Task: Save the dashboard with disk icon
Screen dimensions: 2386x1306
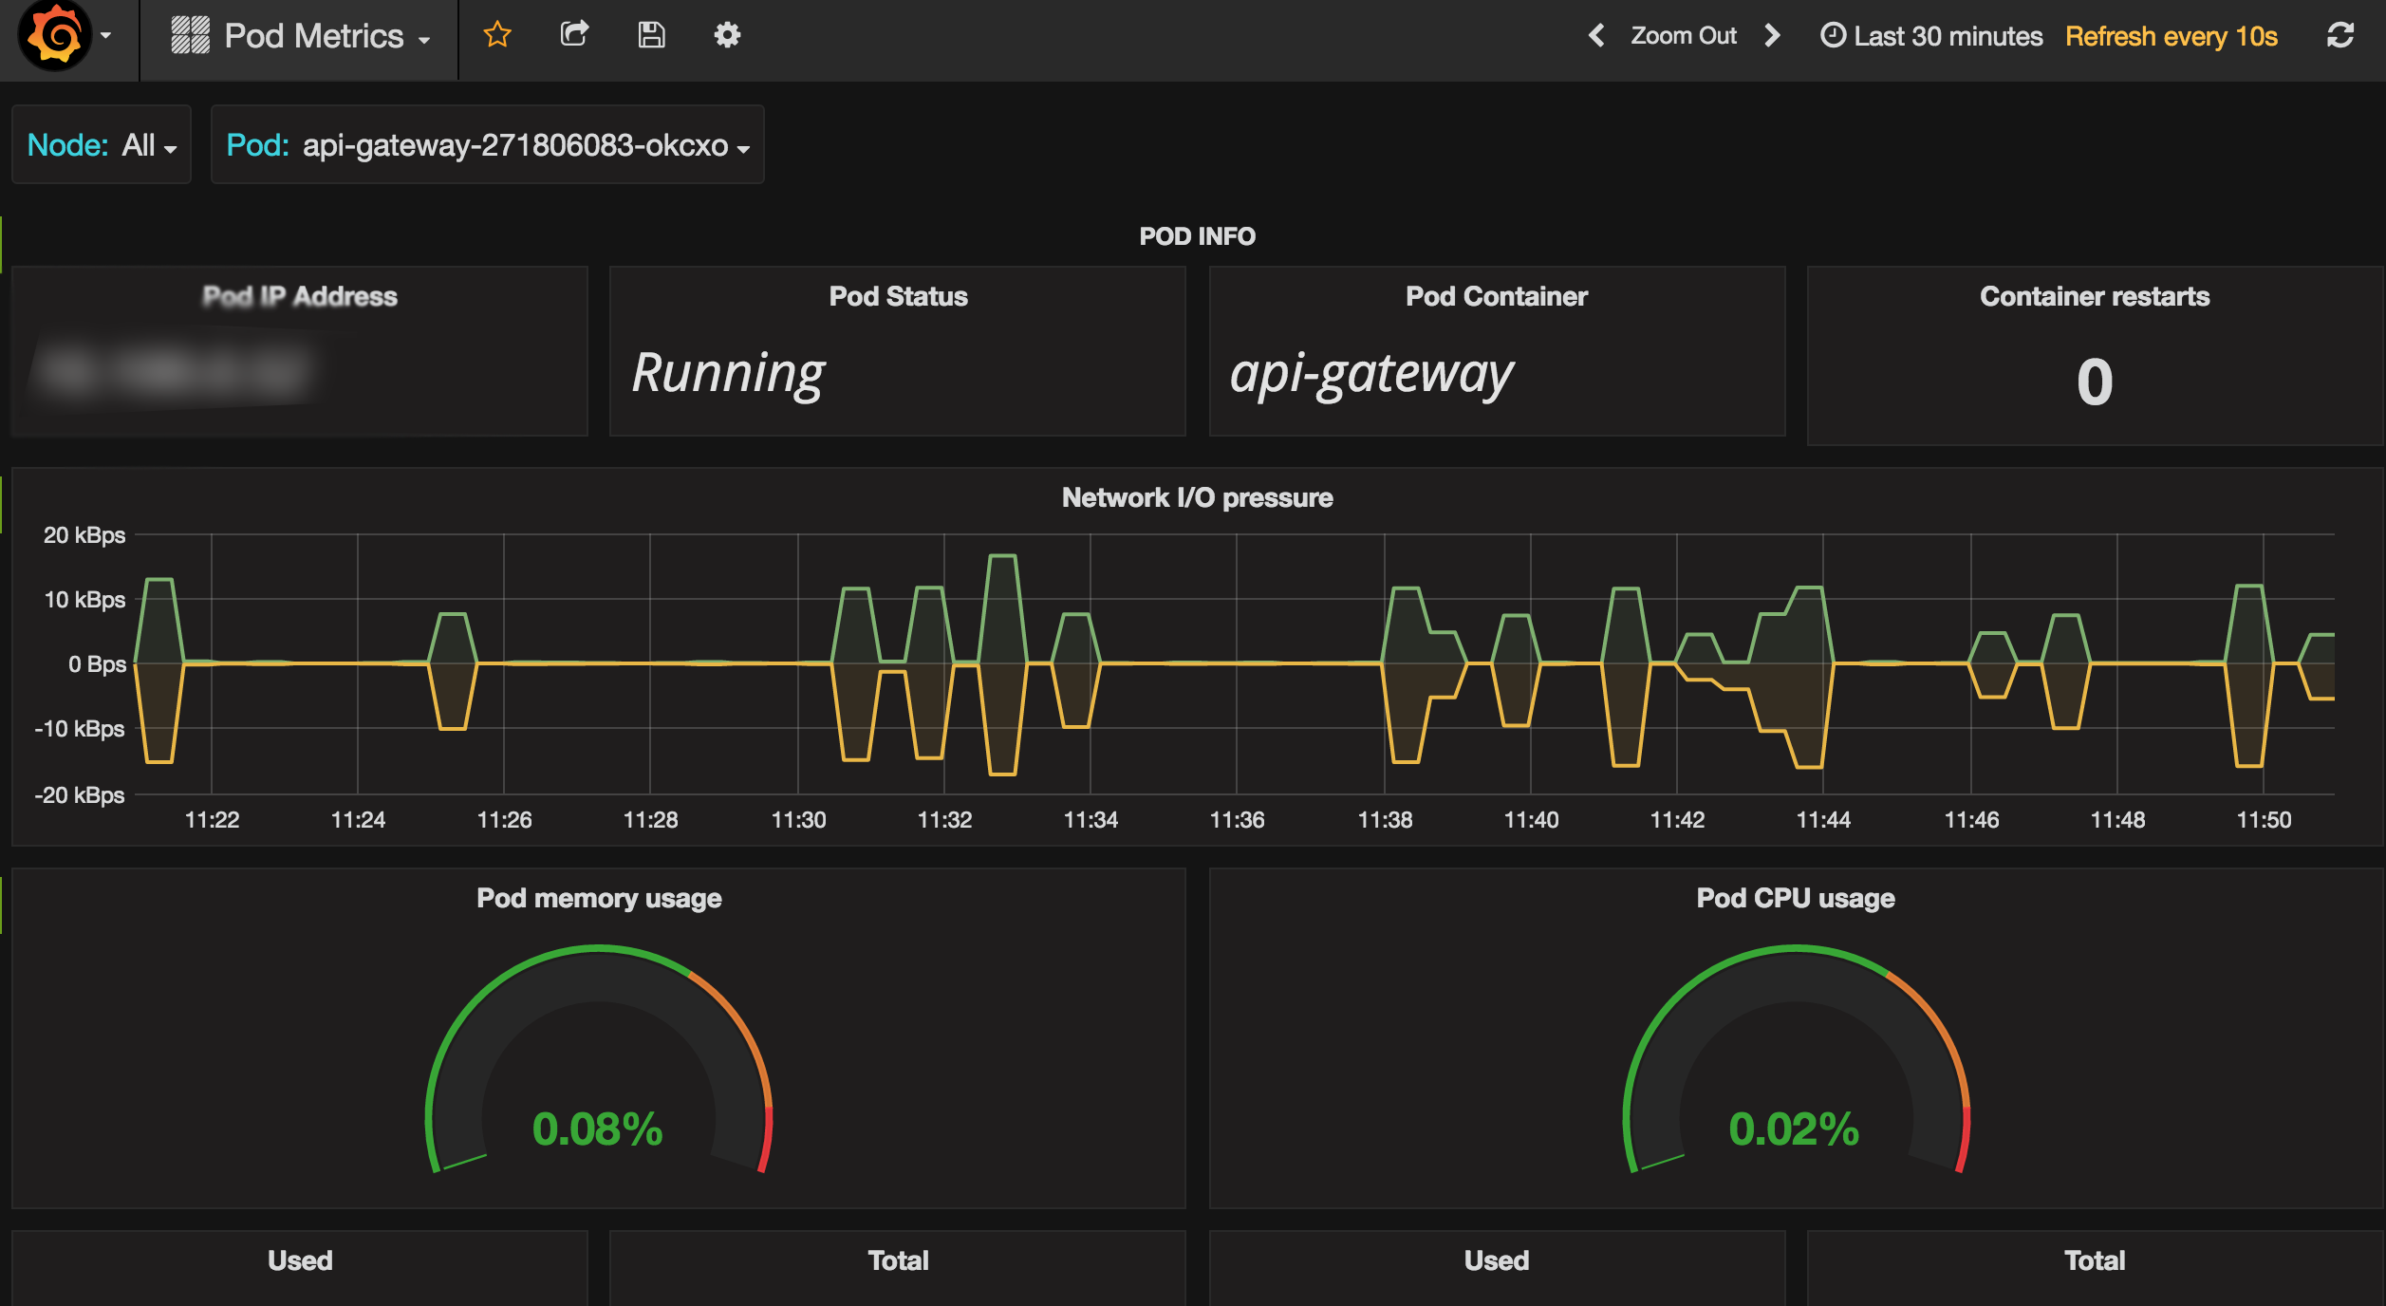Action: pos(651,35)
